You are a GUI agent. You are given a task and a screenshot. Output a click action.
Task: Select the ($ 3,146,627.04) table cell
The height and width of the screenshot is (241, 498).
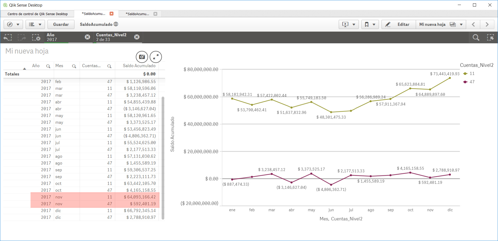pyautogui.click(x=140, y=109)
